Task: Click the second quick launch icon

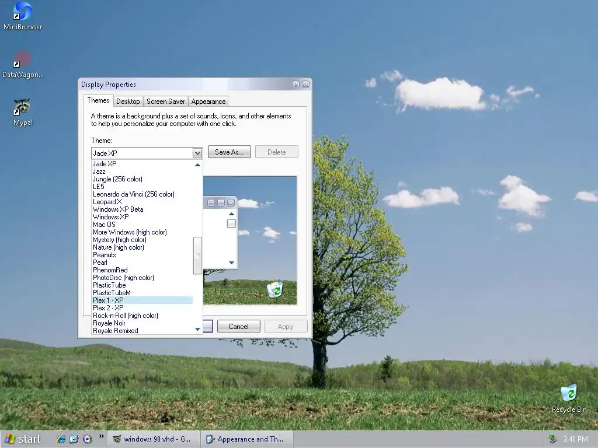Action: pos(74,439)
